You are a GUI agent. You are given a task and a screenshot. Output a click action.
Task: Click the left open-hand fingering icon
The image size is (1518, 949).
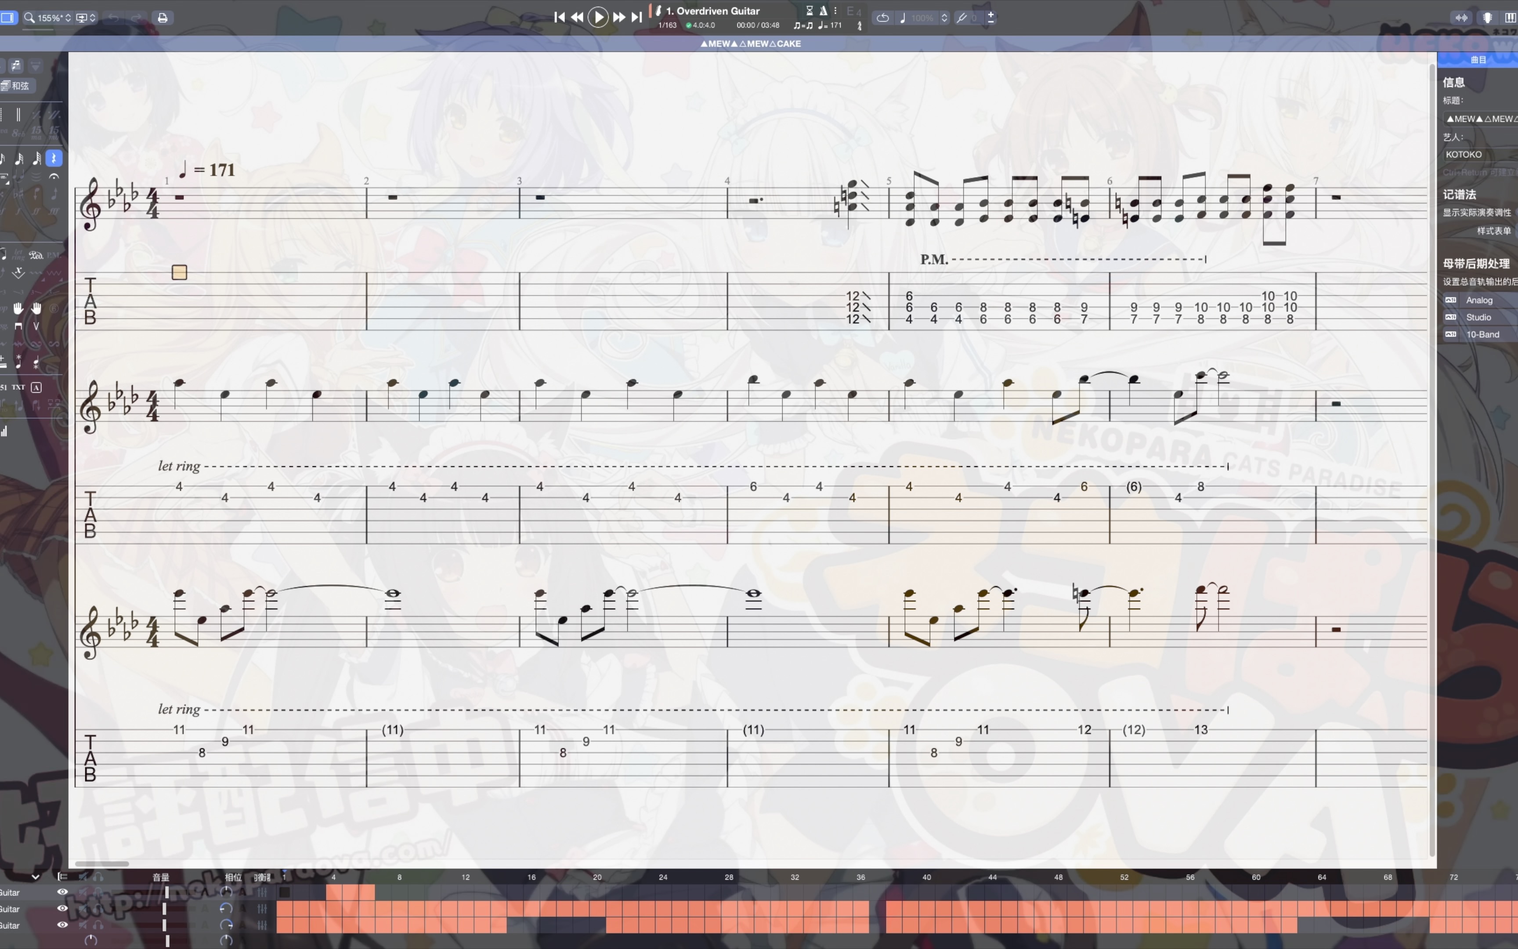18,308
